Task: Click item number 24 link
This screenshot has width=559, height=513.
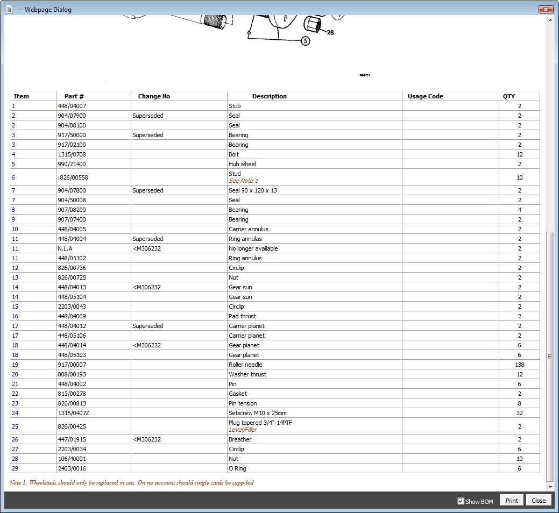Action: point(15,413)
